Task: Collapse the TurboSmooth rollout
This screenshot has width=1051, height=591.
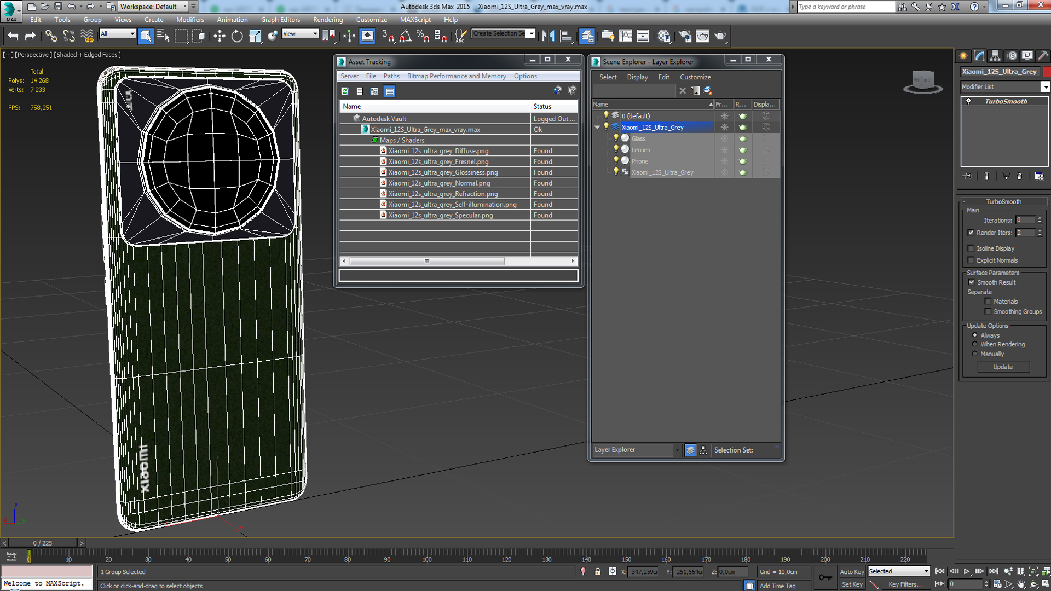Action: [1003, 202]
